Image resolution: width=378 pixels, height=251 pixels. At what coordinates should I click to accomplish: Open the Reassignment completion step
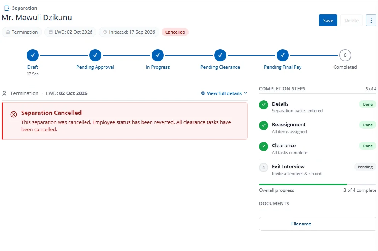click(317, 128)
